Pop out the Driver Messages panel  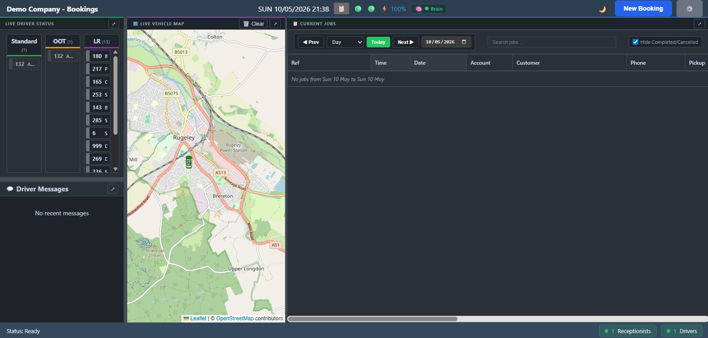coord(113,189)
